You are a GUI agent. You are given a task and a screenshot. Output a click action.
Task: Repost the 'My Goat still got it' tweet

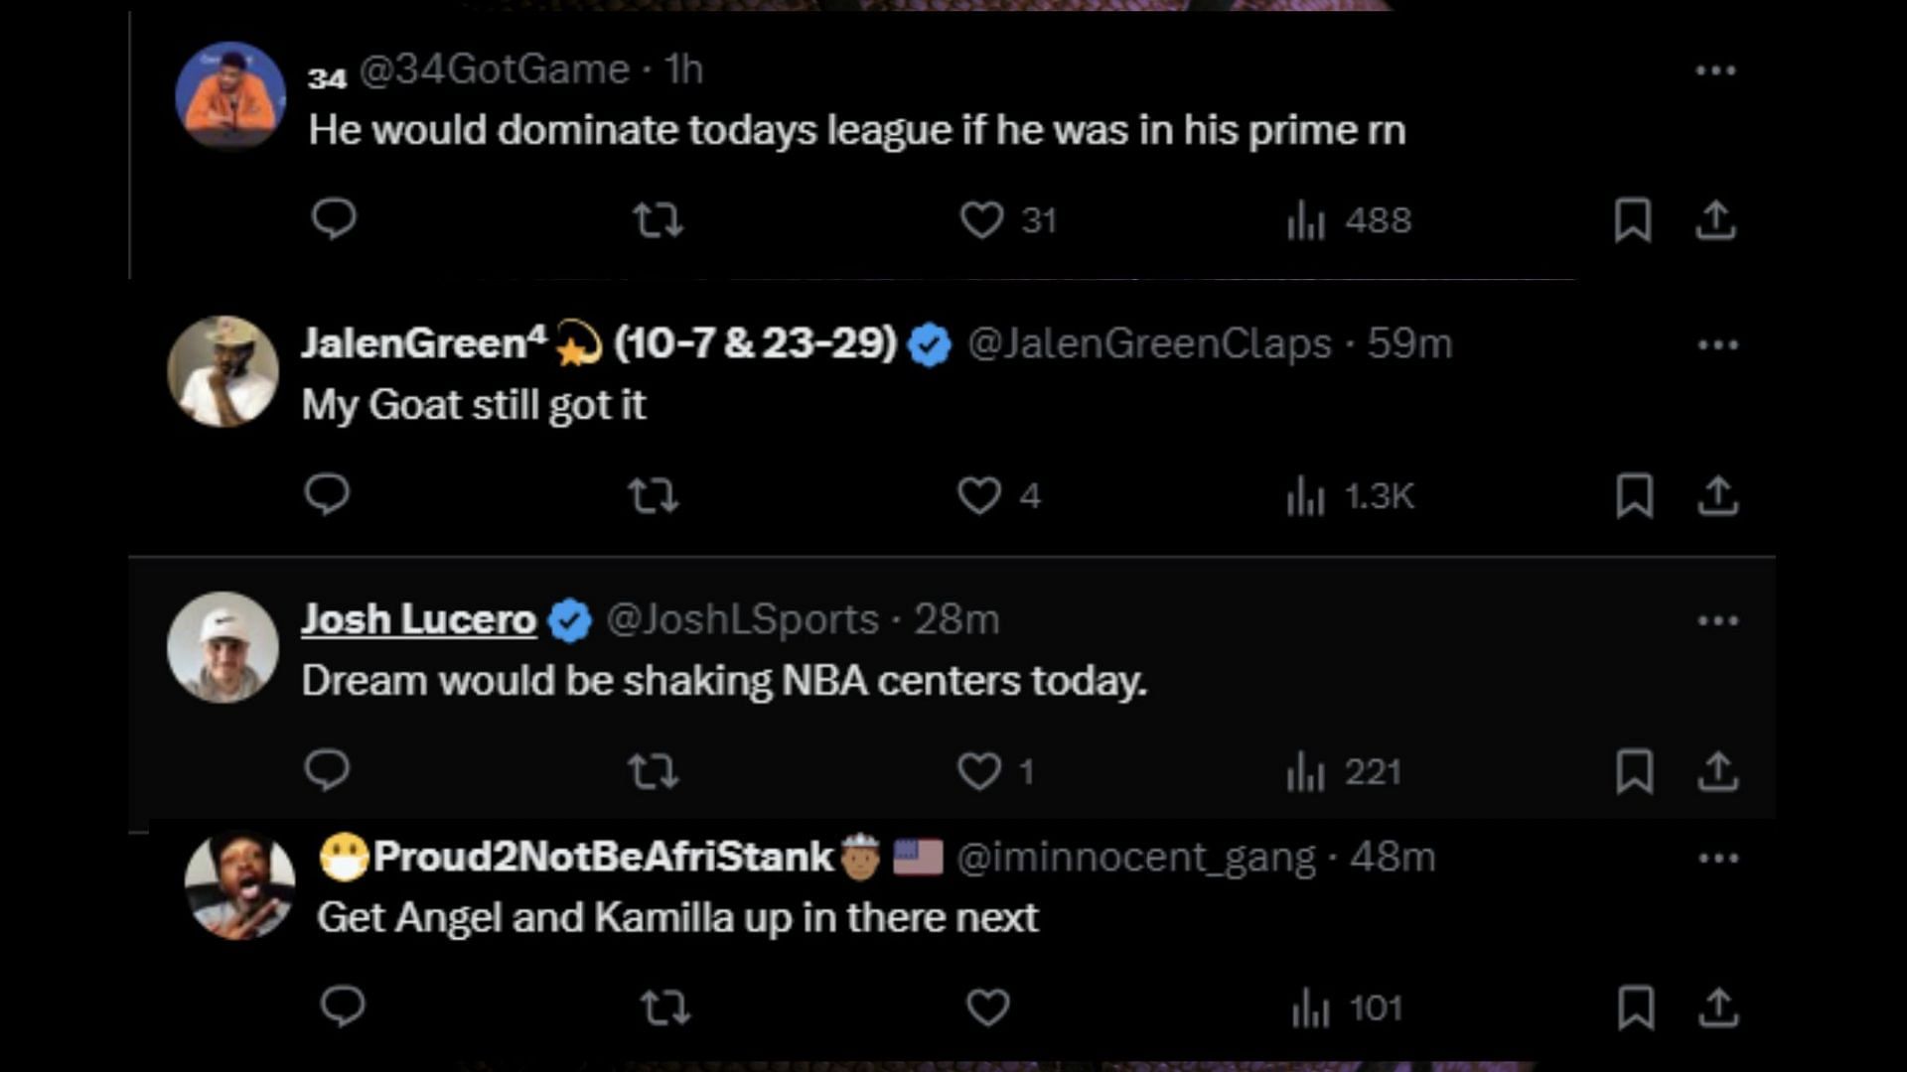654,494
